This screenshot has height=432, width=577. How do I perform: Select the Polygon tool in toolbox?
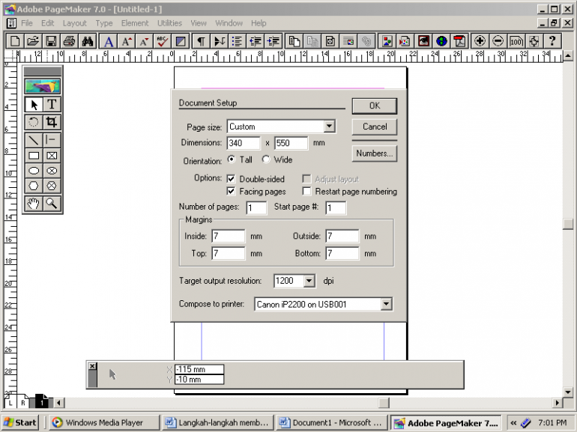(x=34, y=186)
